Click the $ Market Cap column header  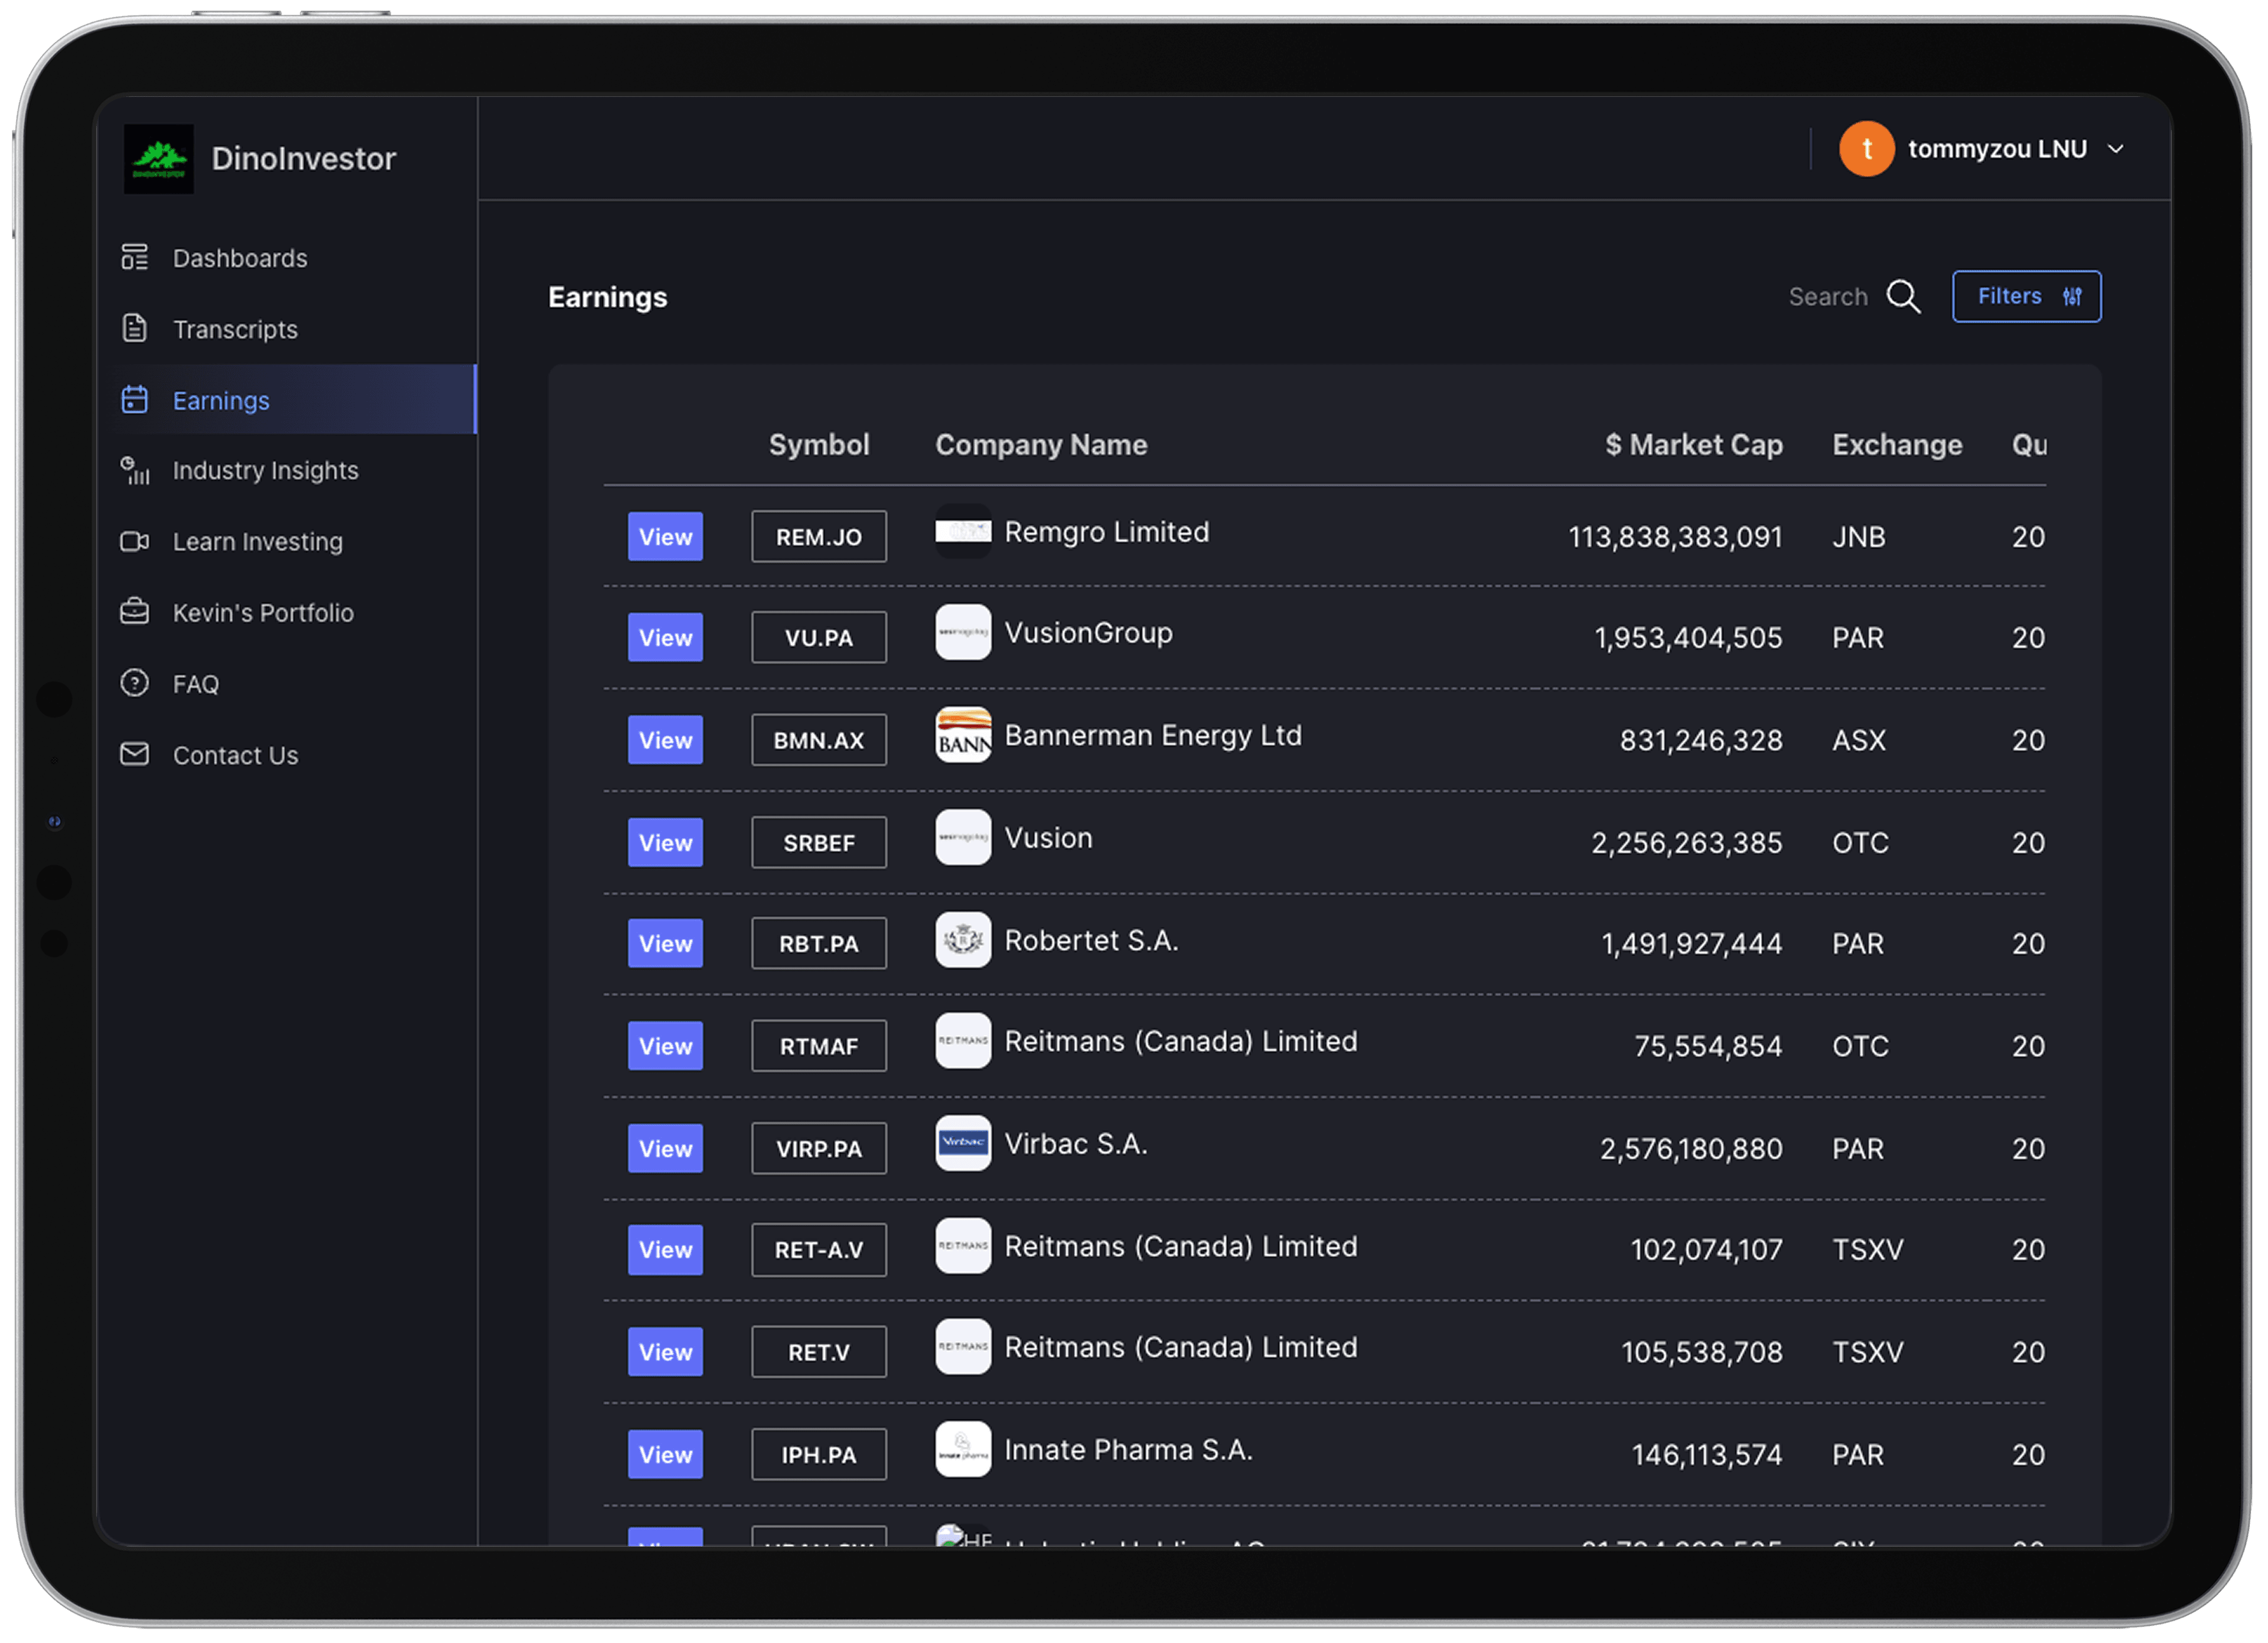[x=1694, y=445]
